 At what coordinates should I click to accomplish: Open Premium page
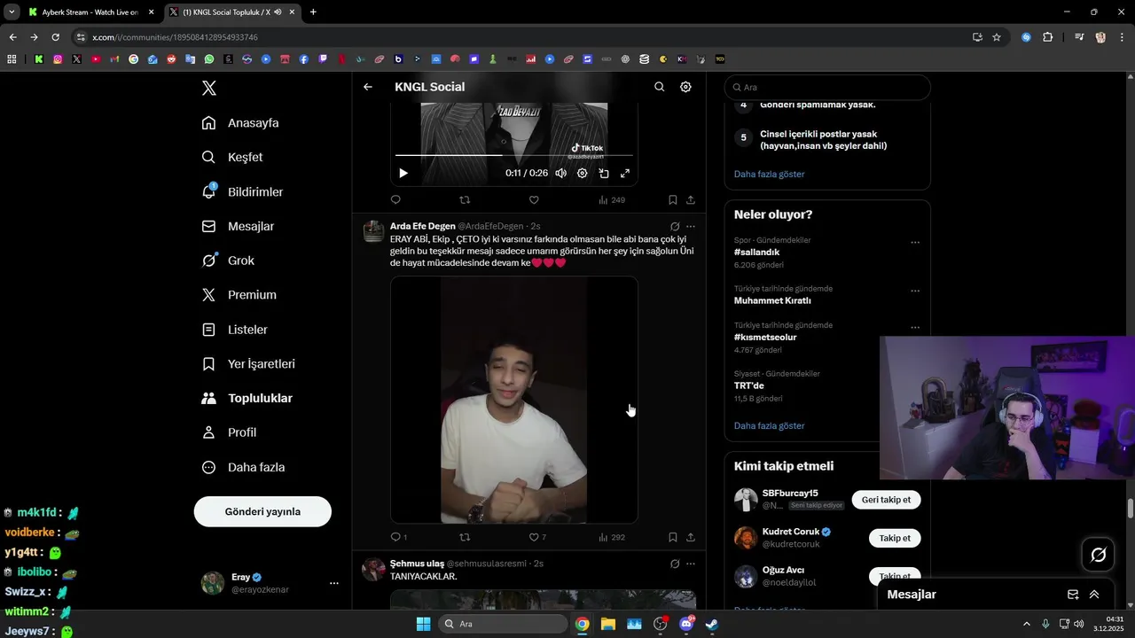(x=239, y=295)
